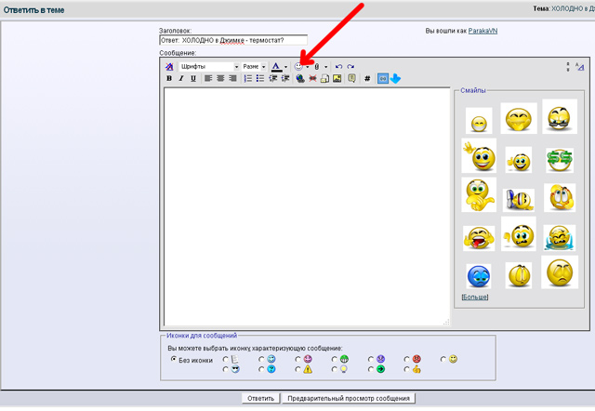Choose the green arrow message icon option

pos(378,369)
